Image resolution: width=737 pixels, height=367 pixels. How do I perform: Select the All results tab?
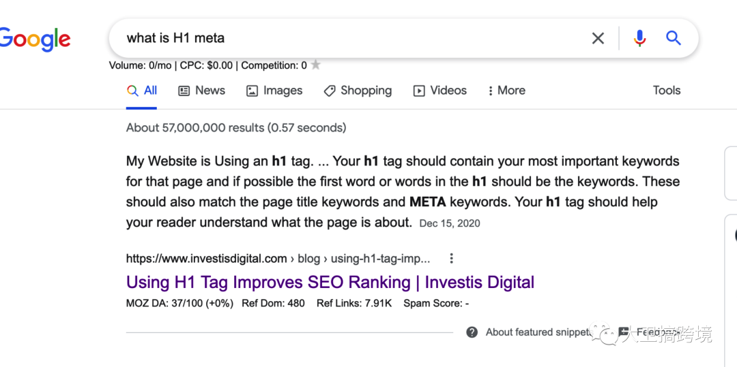tap(142, 91)
